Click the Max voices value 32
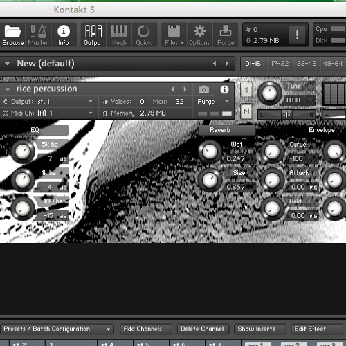Image resolution: width=346 pixels, height=346 pixels. pos(179,102)
